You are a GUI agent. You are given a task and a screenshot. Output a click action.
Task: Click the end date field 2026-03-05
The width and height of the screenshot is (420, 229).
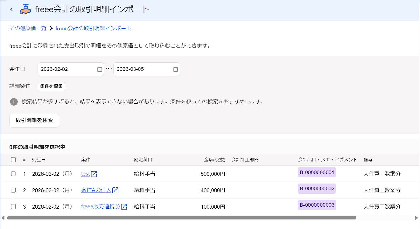147,69
